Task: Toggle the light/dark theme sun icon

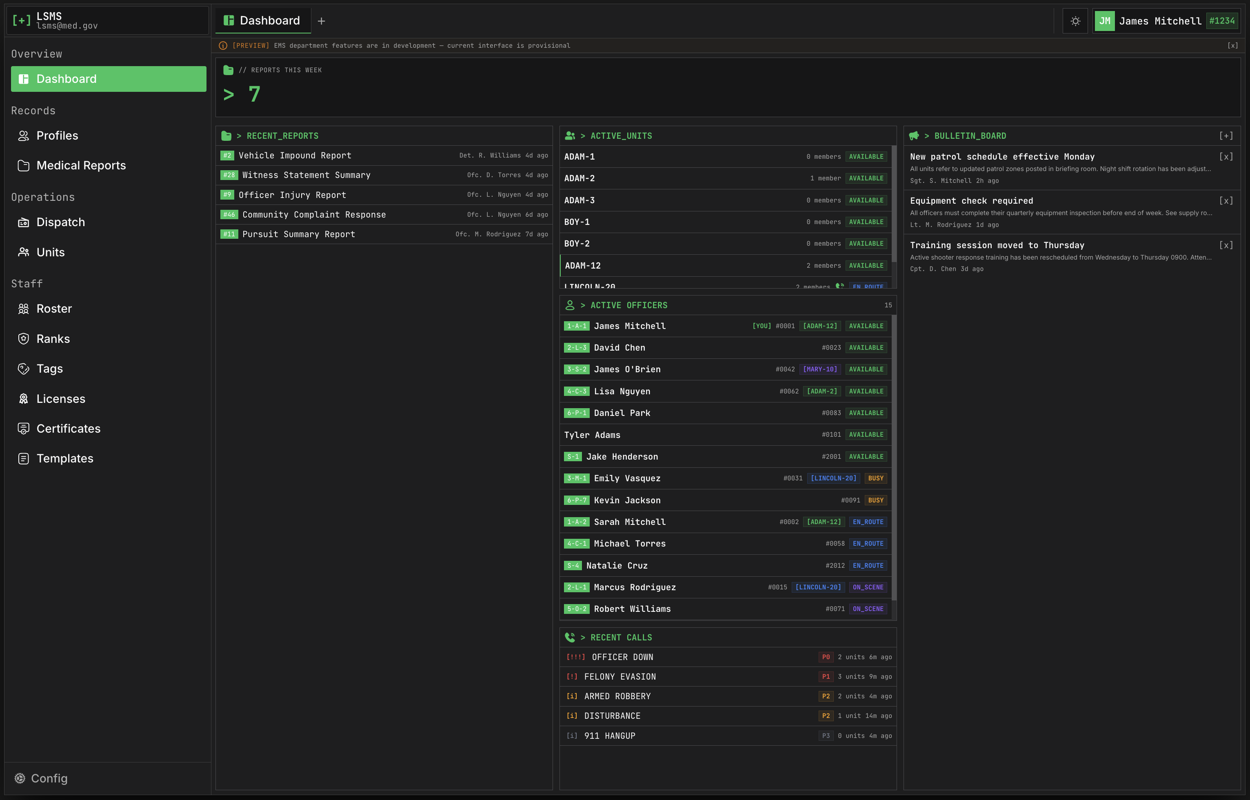Action: pos(1075,21)
